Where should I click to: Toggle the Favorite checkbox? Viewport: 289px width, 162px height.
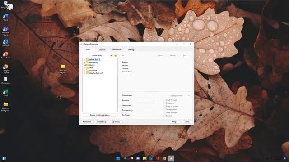[x=164, y=116]
